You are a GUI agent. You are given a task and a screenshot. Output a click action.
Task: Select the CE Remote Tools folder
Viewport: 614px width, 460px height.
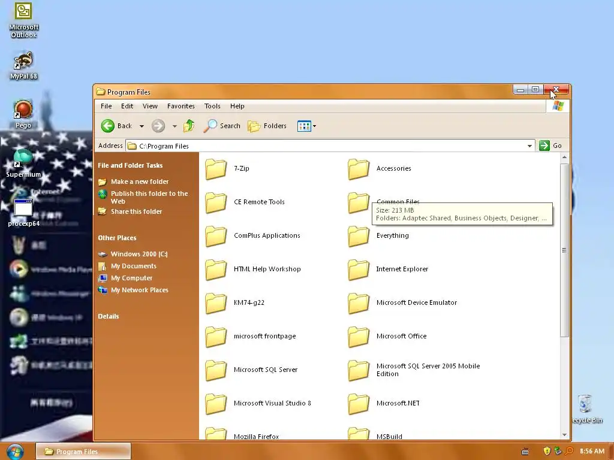[x=245, y=202]
